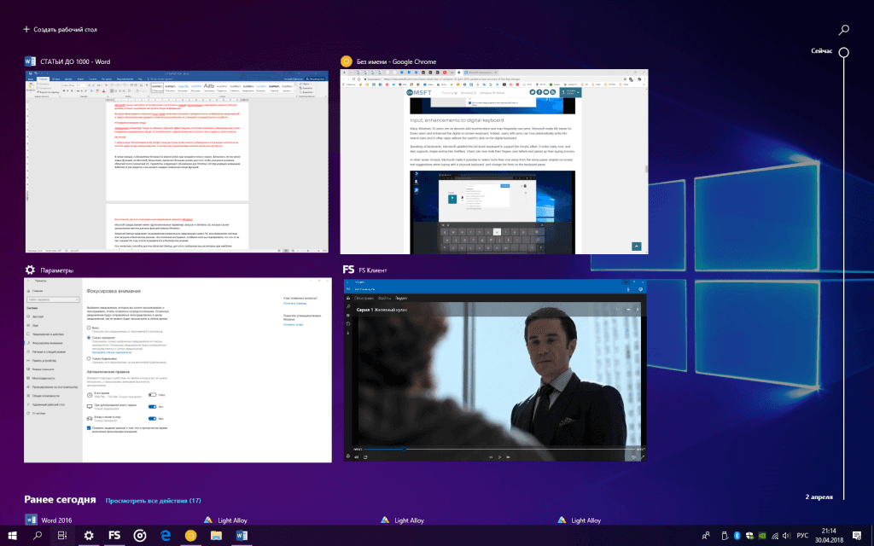Open the РУС input language switcher
Screen dimensions: 874x546
point(802,535)
